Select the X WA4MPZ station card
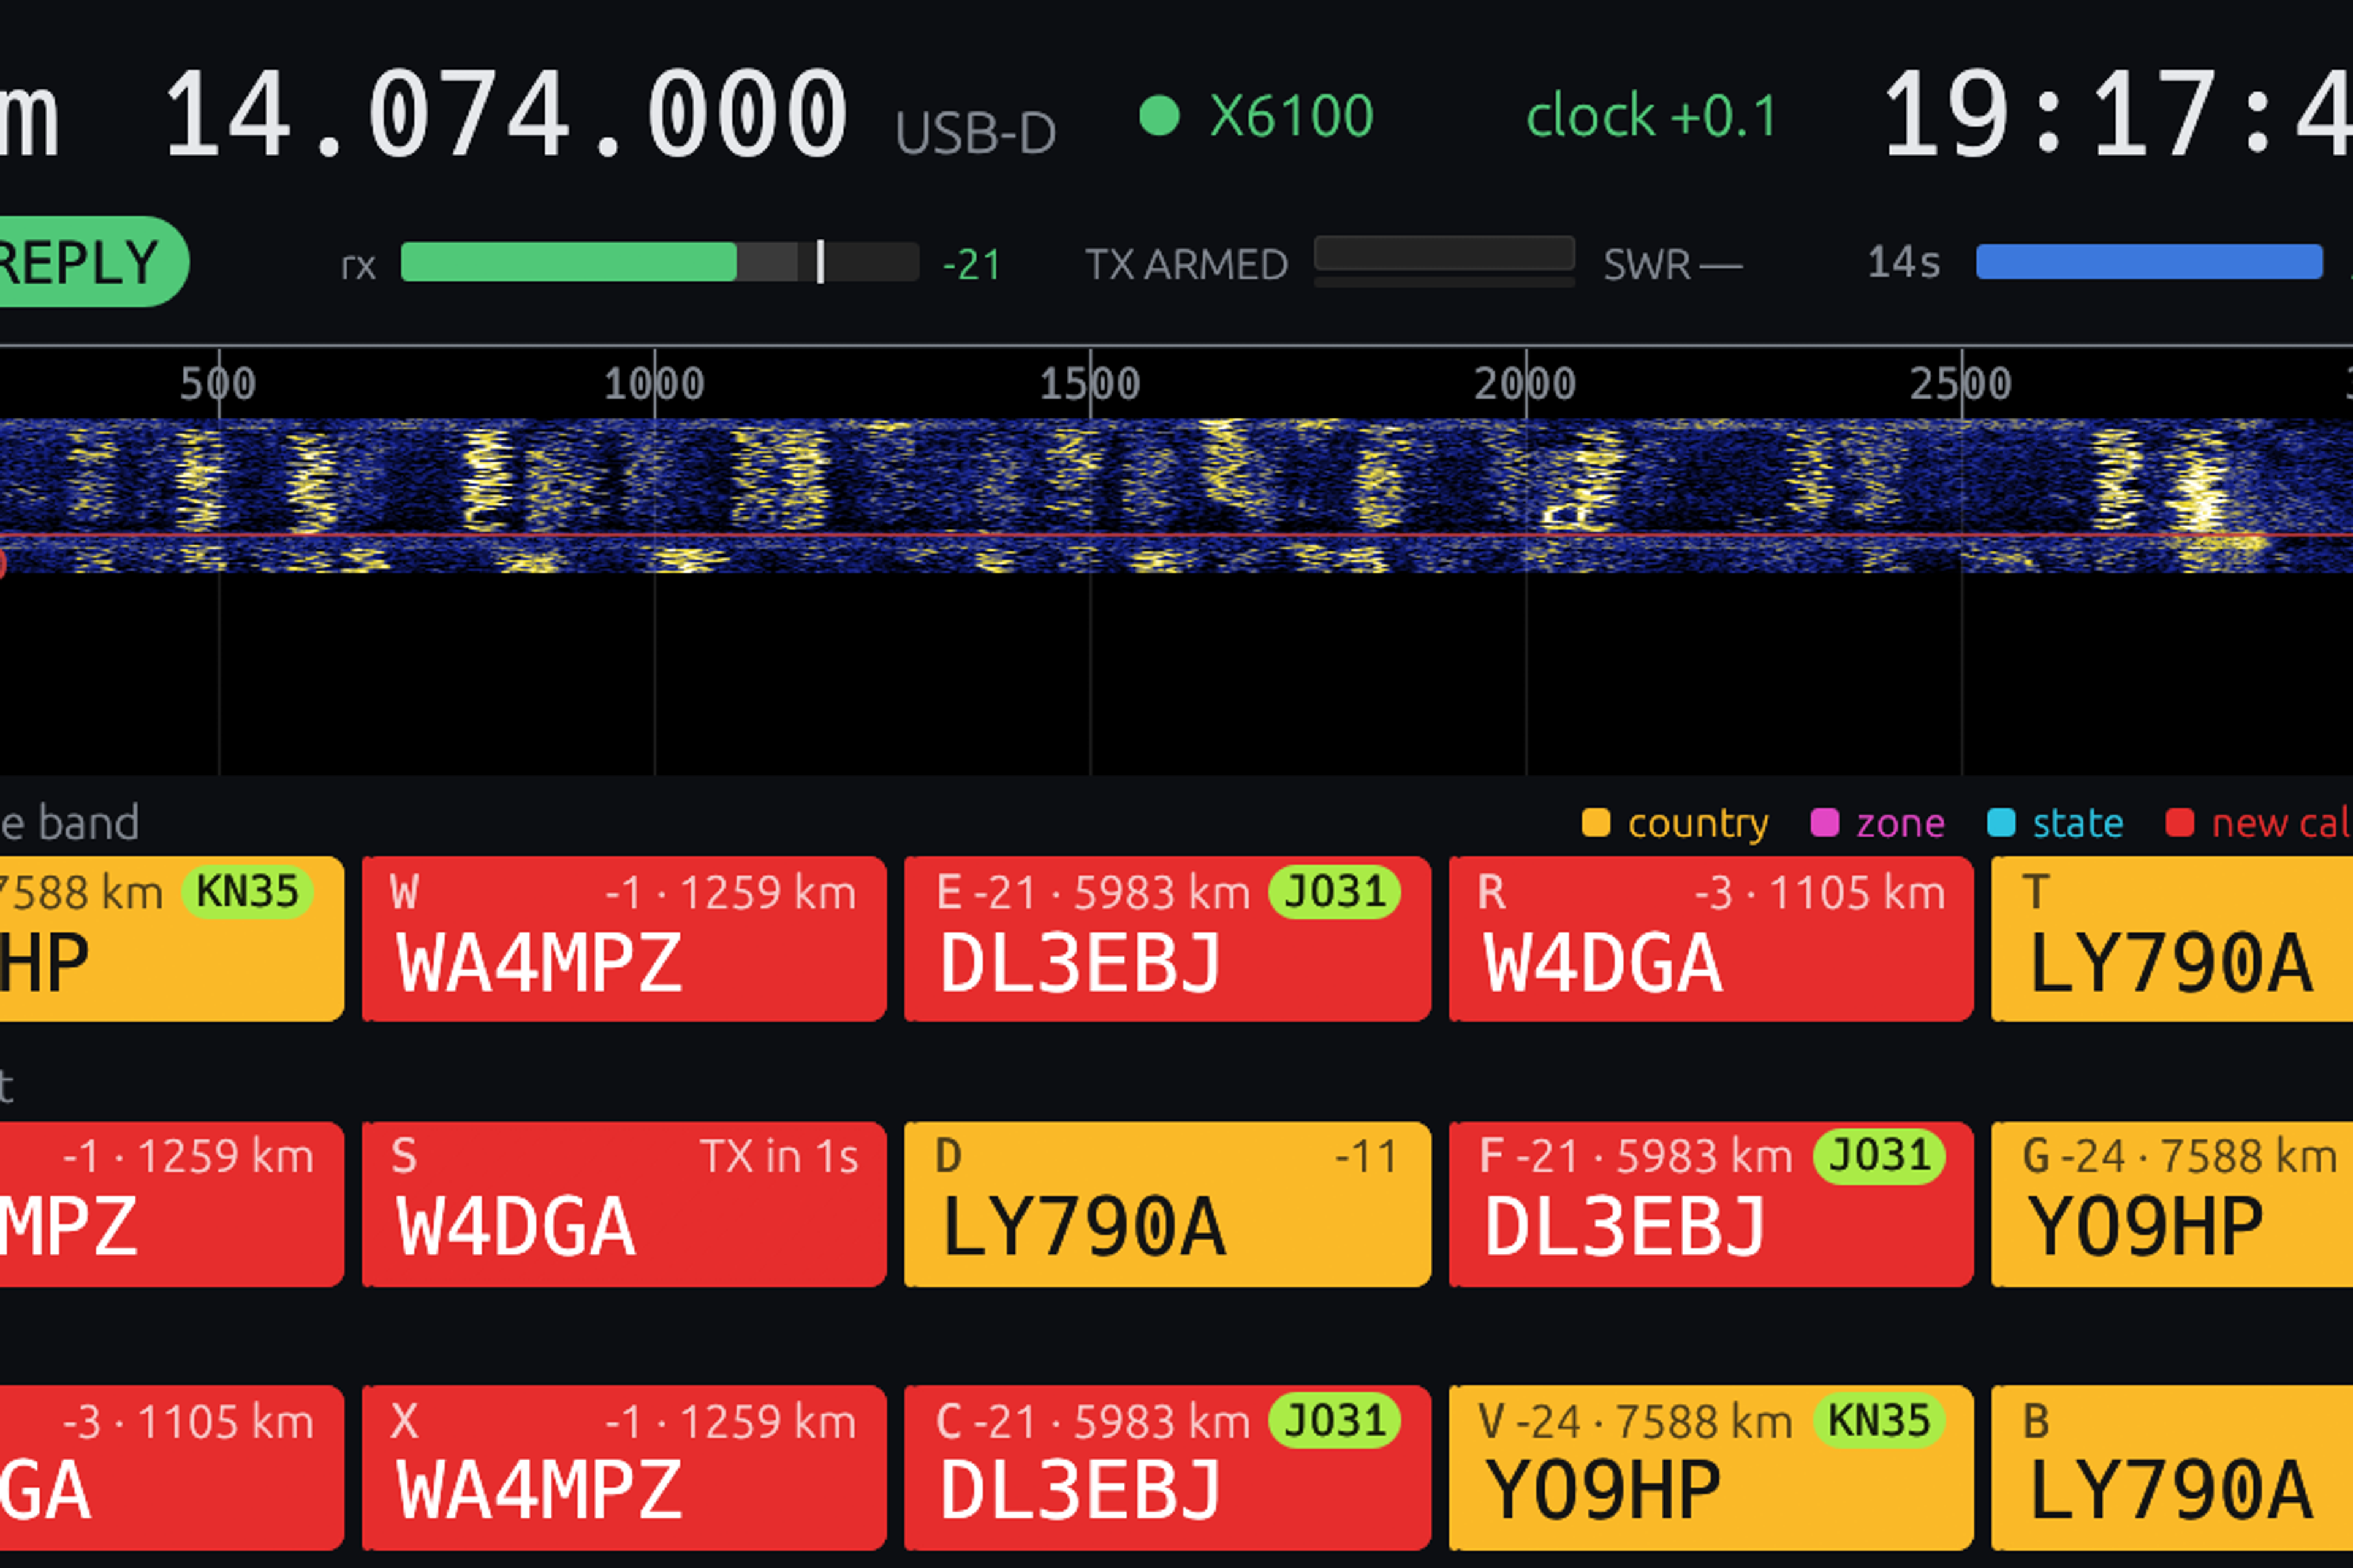Viewport: 2353px width, 1568px height. (624, 1468)
